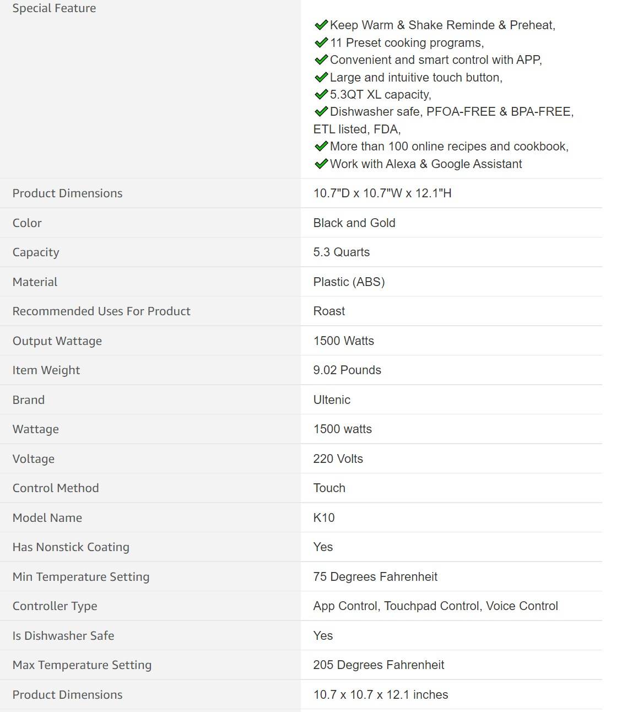Click checkmark beside Convenient and smart control
Screen dimensions: 627x712
(x=321, y=60)
